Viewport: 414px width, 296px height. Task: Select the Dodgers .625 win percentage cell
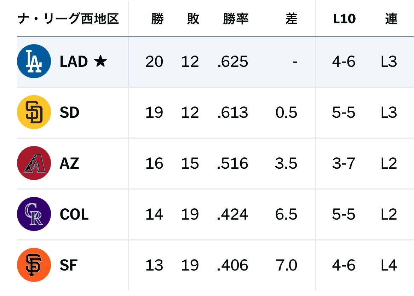point(232,62)
